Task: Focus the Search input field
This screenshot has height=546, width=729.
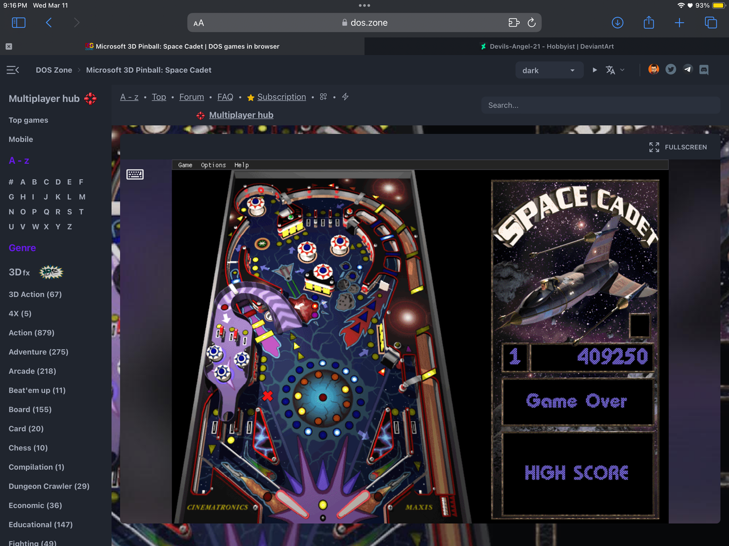Action: tap(601, 105)
